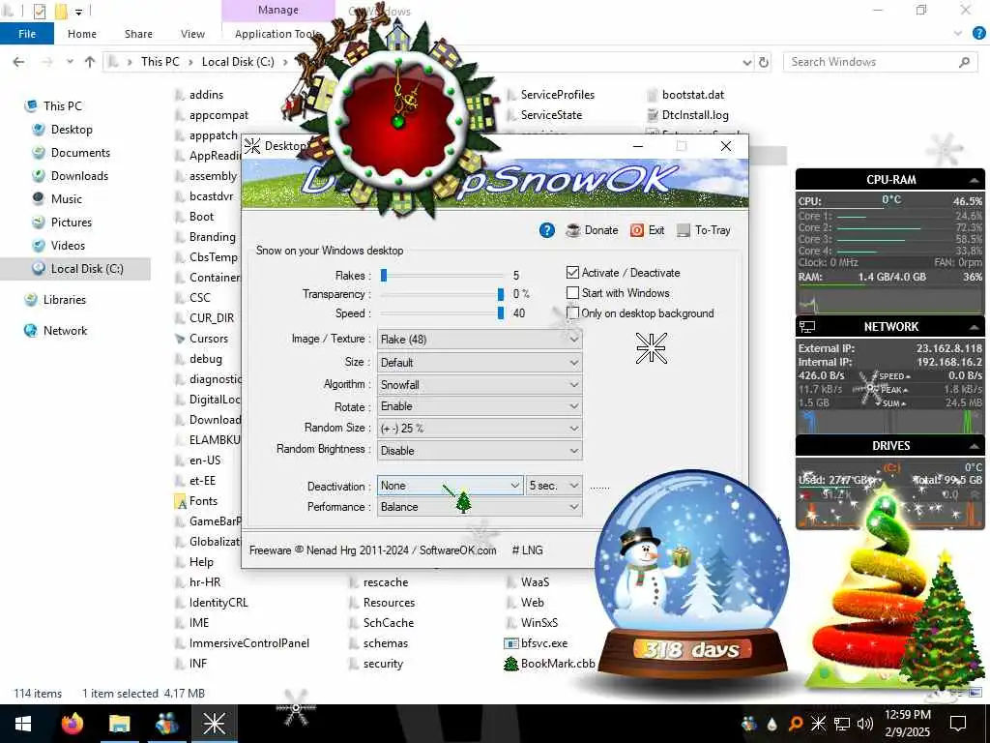Open the Rotate dropdown
The image size is (990, 743).
click(480, 406)
